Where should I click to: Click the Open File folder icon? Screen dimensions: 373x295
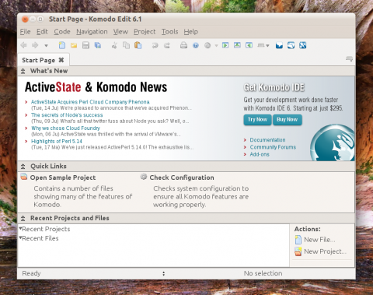(74, 45)
